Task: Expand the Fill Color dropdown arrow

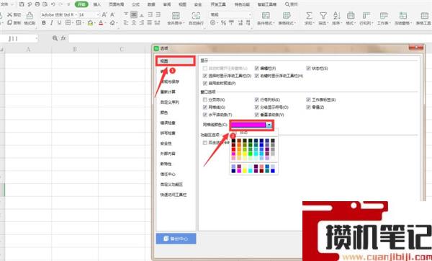Action: click(x=95, y=24)
